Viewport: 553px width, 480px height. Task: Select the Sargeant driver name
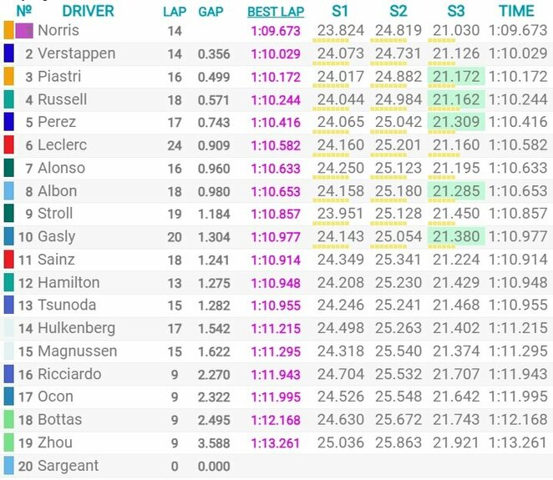pos(68,466)
